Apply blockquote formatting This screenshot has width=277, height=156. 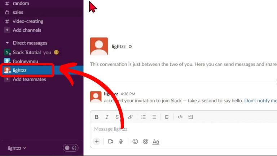(167, 117)
